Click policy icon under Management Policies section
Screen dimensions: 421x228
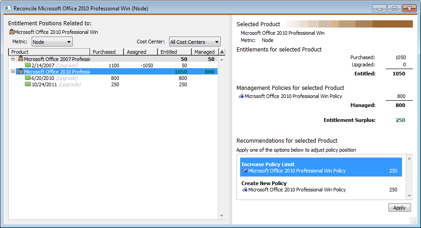[x=241, y=96]
